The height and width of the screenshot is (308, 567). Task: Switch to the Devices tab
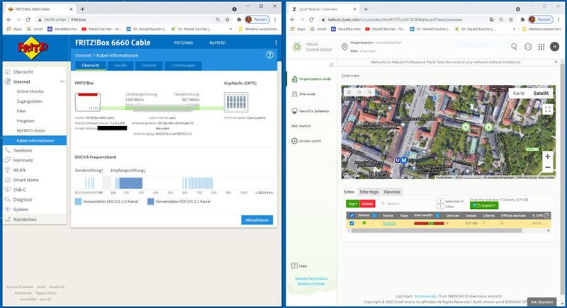(392, 192)
